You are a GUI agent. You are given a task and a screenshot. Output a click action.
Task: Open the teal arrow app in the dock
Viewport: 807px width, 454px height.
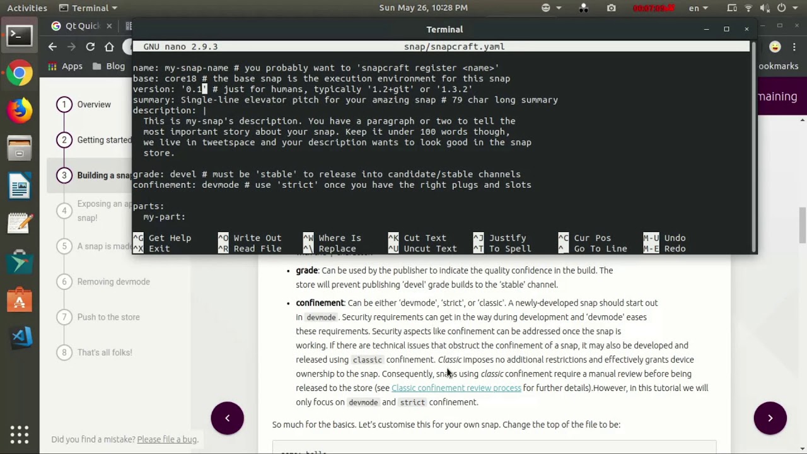pos(20,262)
